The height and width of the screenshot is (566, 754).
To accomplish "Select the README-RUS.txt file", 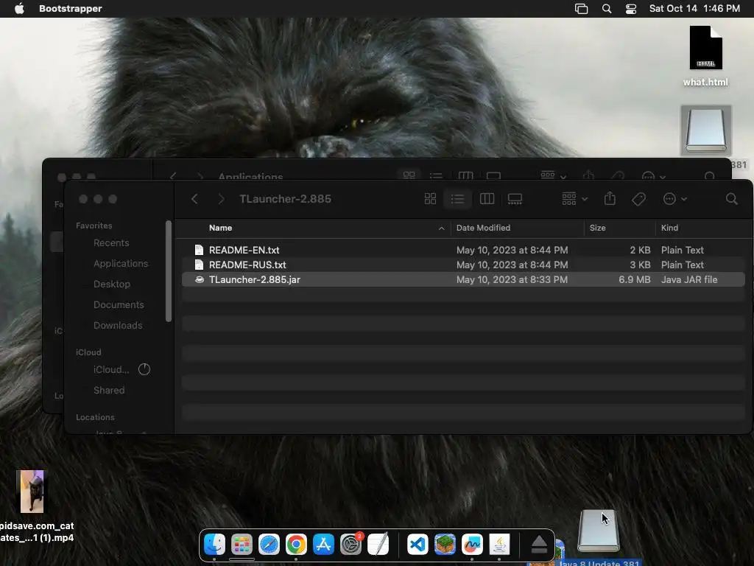I will (x=464, y=265).
